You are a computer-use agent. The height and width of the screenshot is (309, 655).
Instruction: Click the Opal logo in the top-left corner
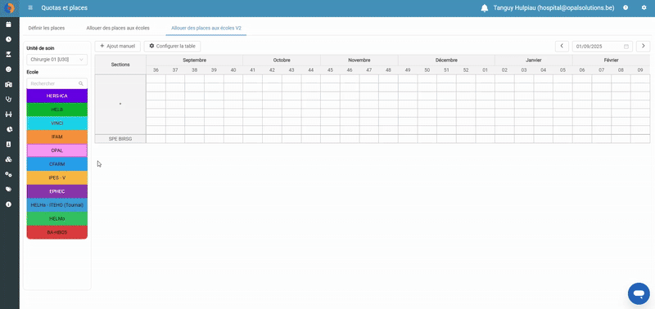[9, 7]
